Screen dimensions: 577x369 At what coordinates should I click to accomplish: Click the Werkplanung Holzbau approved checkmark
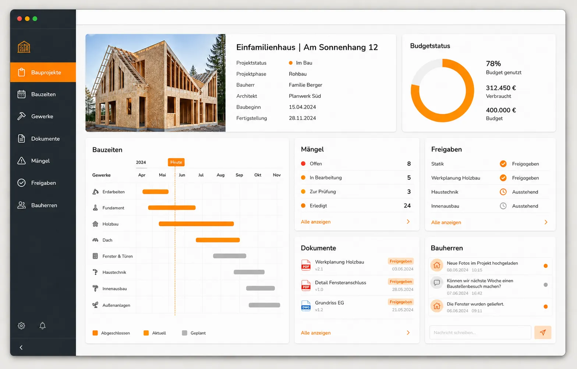(503, 178)
